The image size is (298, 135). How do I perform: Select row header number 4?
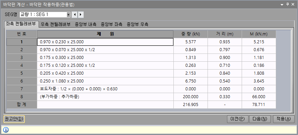pos(22,65)
